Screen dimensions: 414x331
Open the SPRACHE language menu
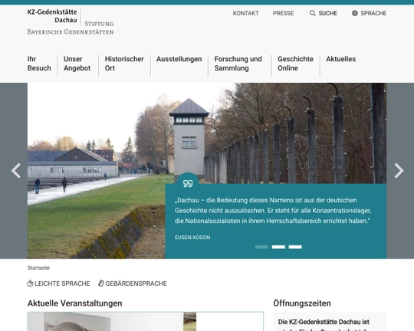pos(373,13)
